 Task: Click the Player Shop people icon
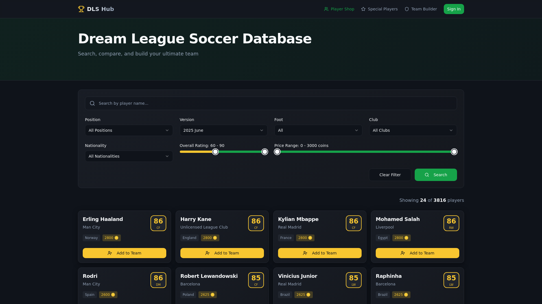click(326, 9)
